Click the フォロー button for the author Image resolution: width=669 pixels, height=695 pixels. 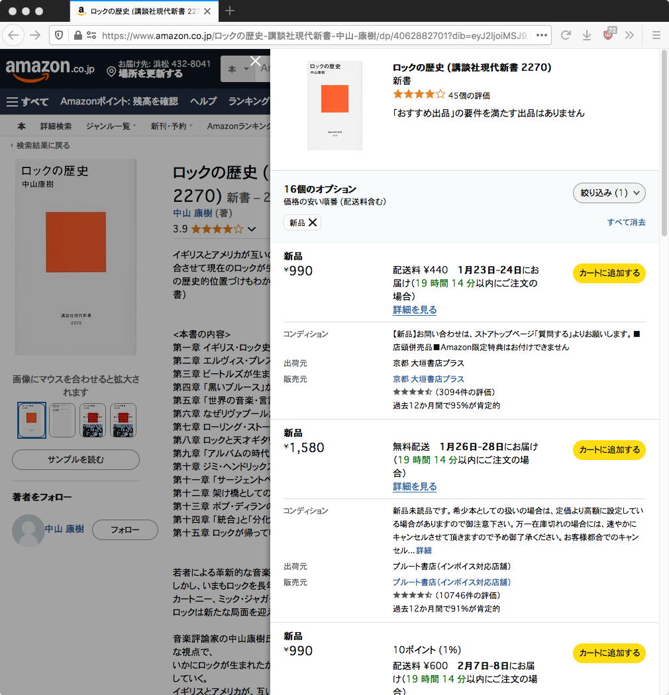(125, 530)
